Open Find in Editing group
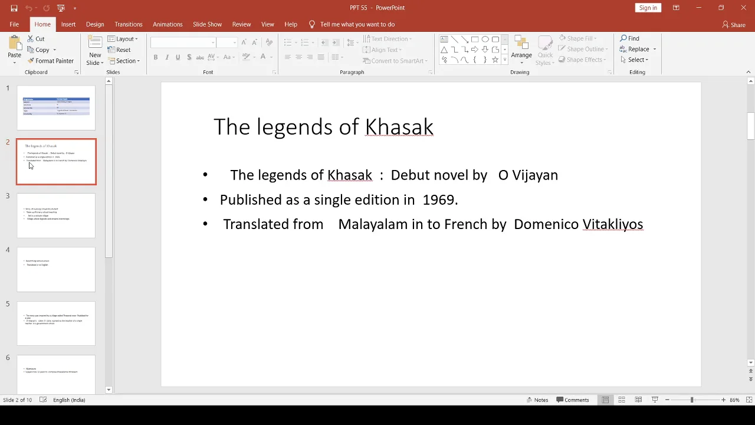755x425 pixels. [629, 38]
